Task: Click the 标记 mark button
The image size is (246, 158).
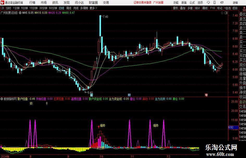Action: pyautogui.click(x=220, y=8)
